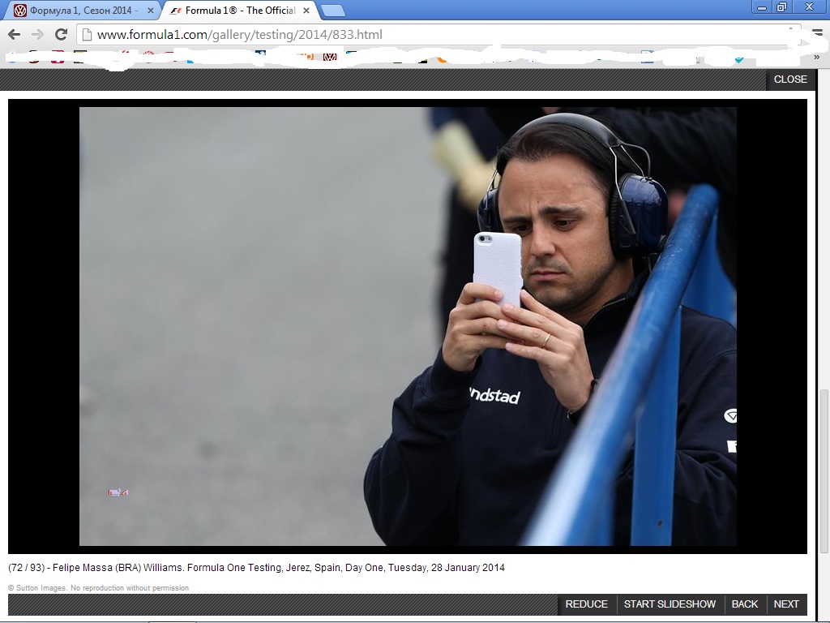
Task: Show hidden bookmarks via overflow chevron
Action: point(816,58)
